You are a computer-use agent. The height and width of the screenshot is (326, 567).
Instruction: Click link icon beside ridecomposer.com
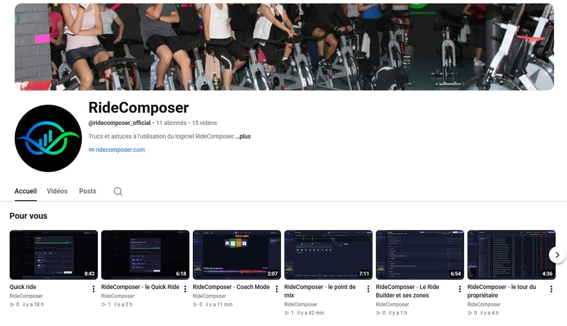pos(91,150)
